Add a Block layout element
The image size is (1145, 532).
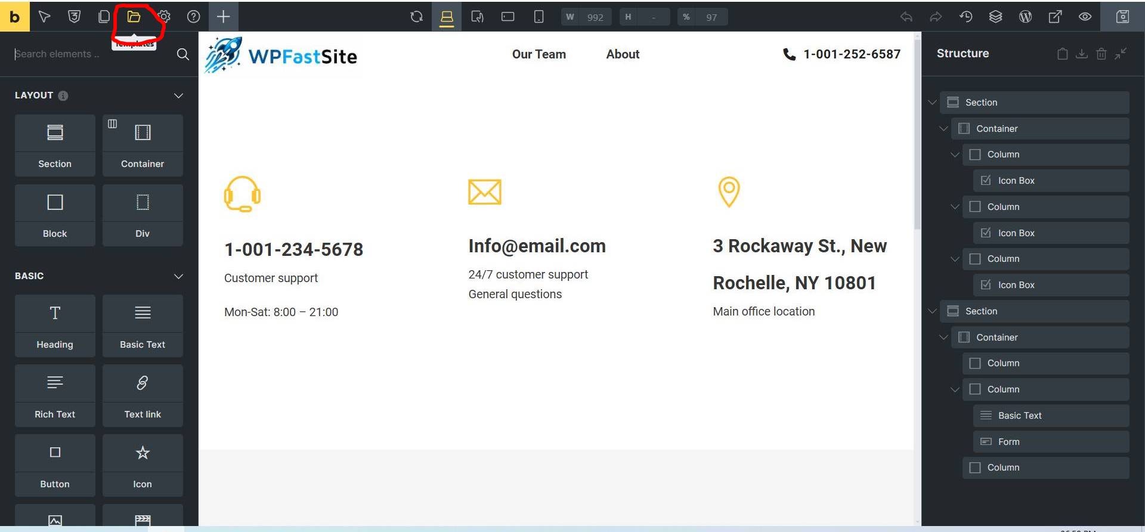(55, 215)
